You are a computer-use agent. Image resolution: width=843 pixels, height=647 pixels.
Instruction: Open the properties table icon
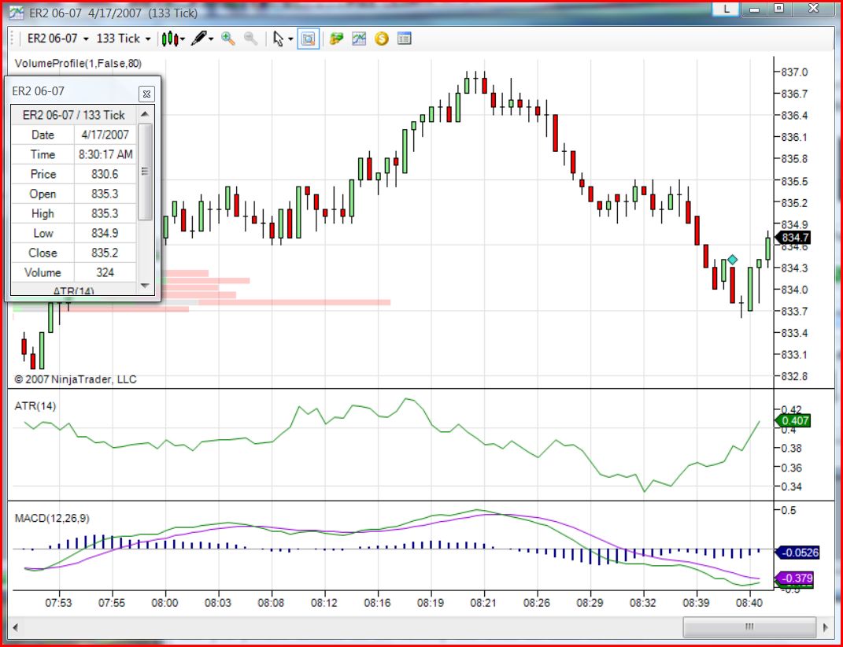click(x=405, y=39)
